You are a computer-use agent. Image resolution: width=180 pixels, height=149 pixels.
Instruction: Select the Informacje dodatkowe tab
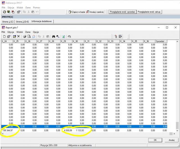tap(41, 21)
